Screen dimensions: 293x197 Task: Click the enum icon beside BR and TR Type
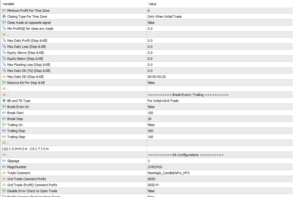click(x=4, y=101)
